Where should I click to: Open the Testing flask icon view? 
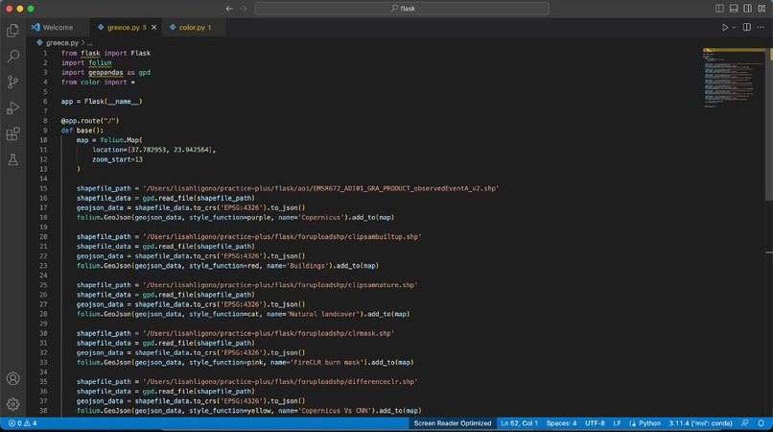tap(12, 159)
